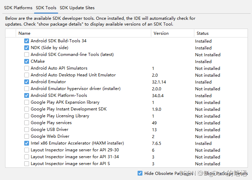Select the 'Android SDK Platform-Tools' row name
Viewport: 252px width, 180px height.
(x=59, y=95)
